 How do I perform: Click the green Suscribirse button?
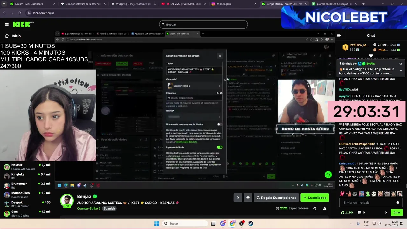pyautogui.click(x=314, y=198)
